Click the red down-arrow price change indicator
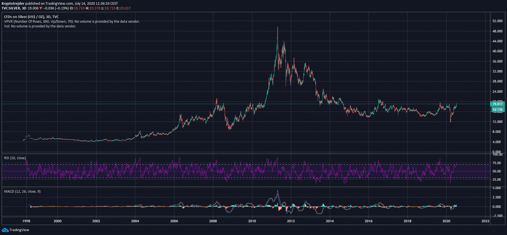This screenshot has width=507, height=235. [41, 8]
